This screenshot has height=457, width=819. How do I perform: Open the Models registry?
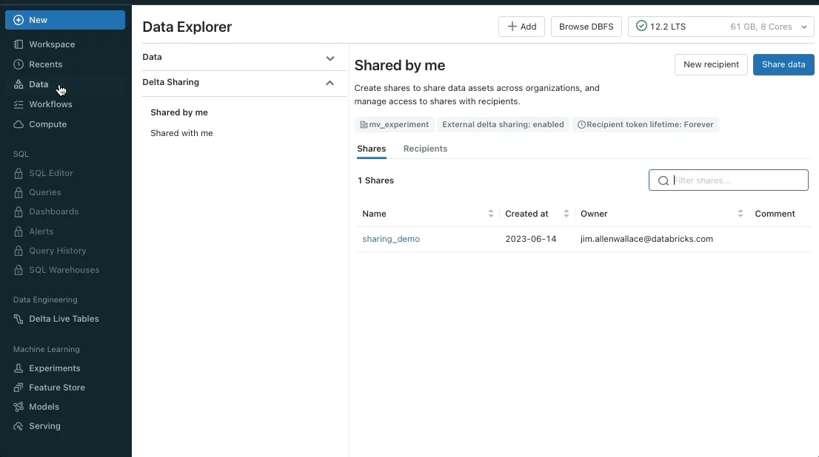click(42, 407)
